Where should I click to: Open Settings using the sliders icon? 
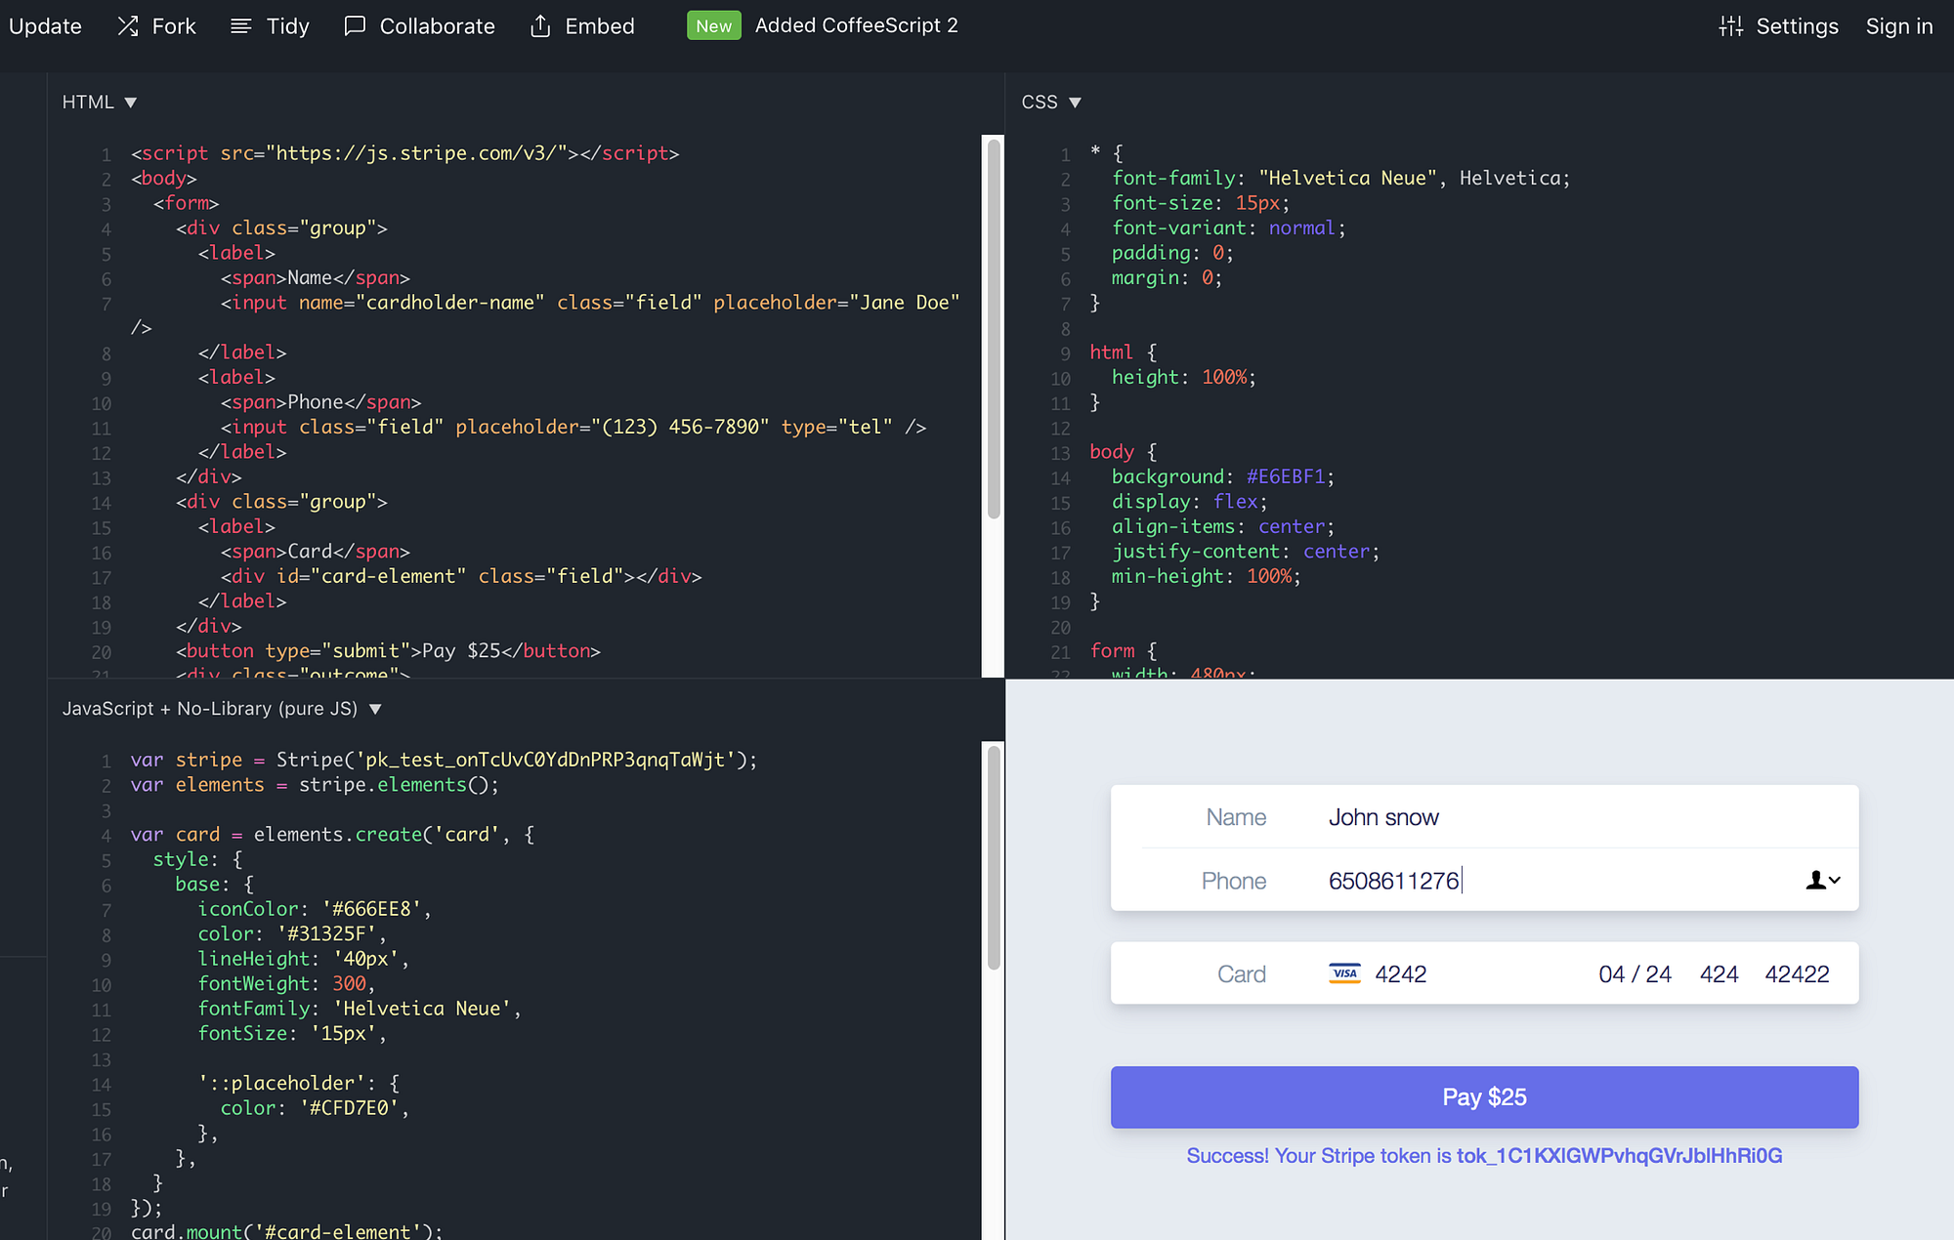[x=1730, y=26]
